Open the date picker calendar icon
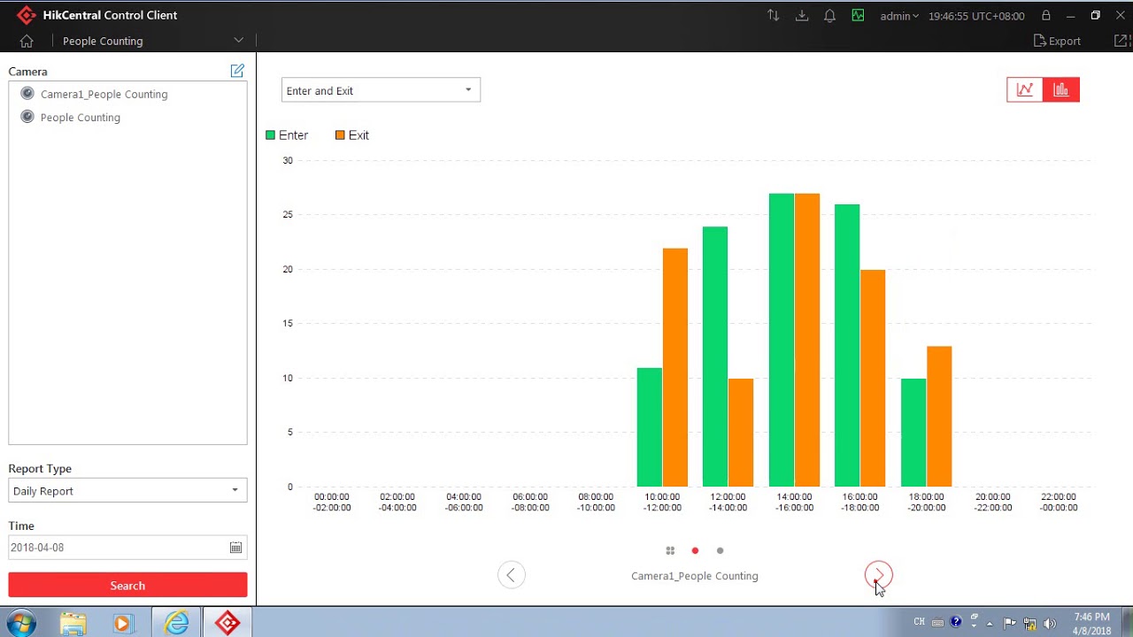The width and height of the screenshot is (1133, 637). pos(235,547)
